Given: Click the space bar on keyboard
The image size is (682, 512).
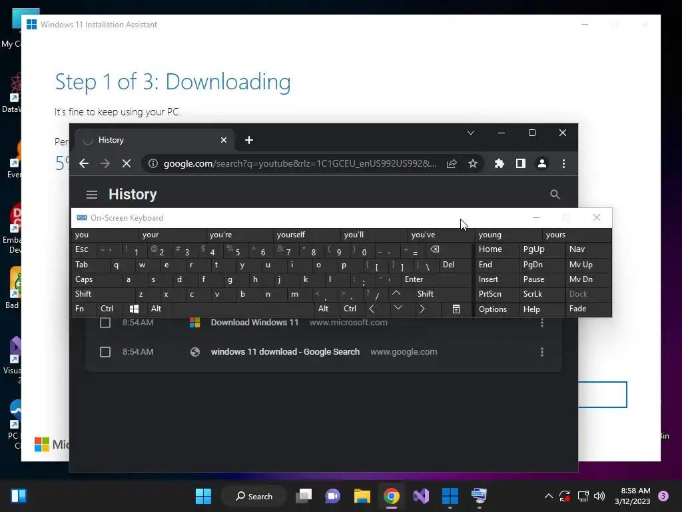Looking at the screenshot, I should tap(244, 309).
